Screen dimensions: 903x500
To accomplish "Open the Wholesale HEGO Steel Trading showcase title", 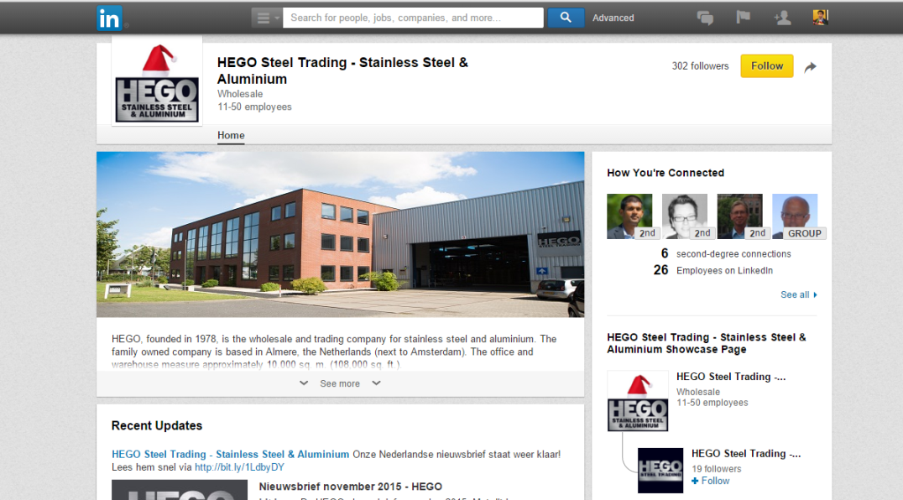I will (731, 377).
